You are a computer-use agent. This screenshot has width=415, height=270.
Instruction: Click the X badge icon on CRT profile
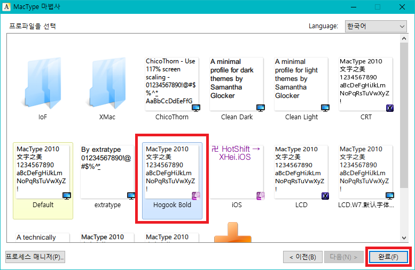[389, 108]
